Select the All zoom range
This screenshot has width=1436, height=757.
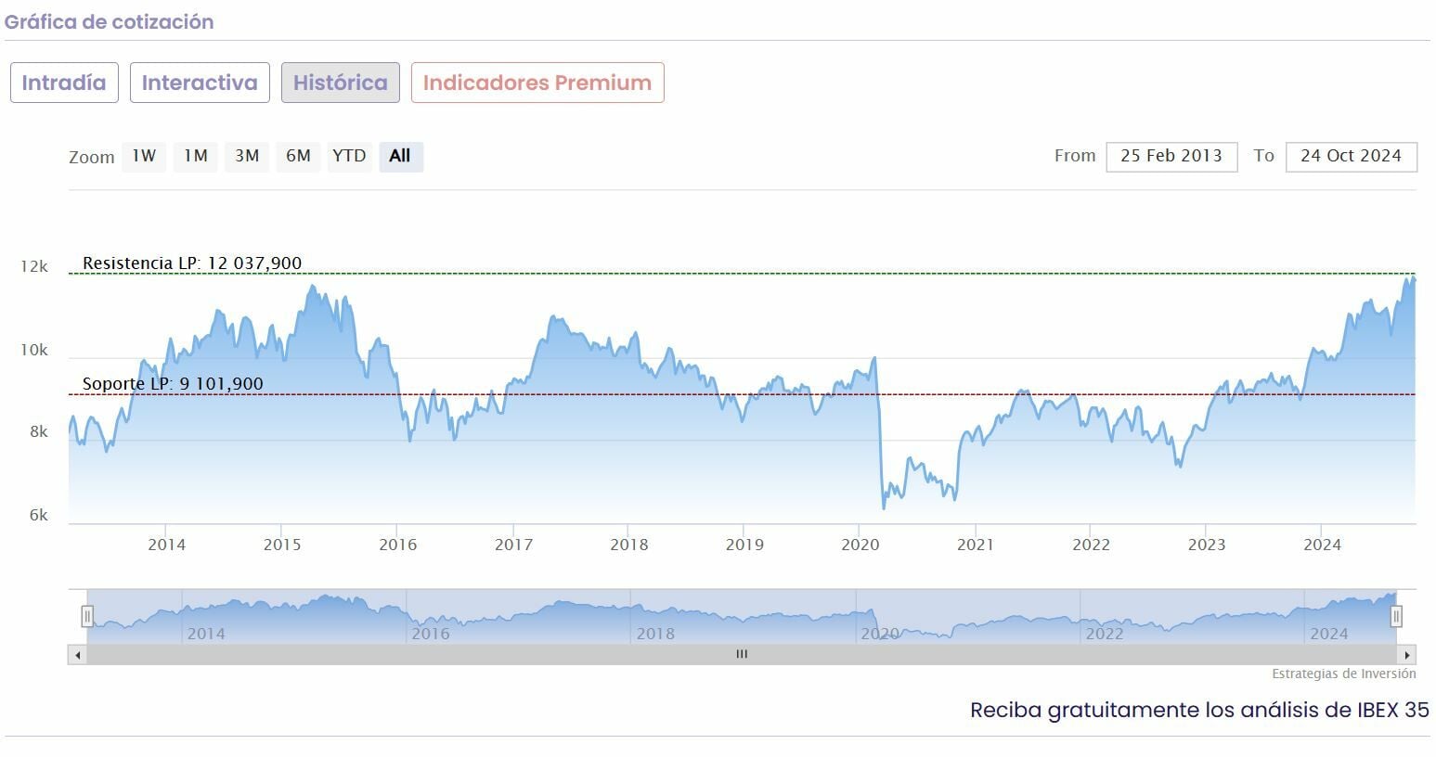[x=400, y=156]
